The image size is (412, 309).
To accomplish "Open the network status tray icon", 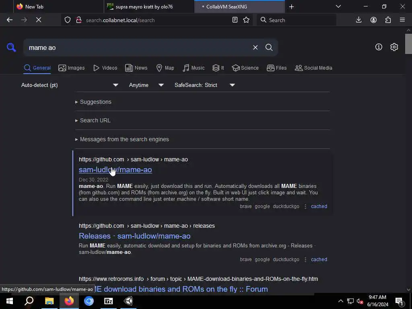I will [x=350, y=301].
